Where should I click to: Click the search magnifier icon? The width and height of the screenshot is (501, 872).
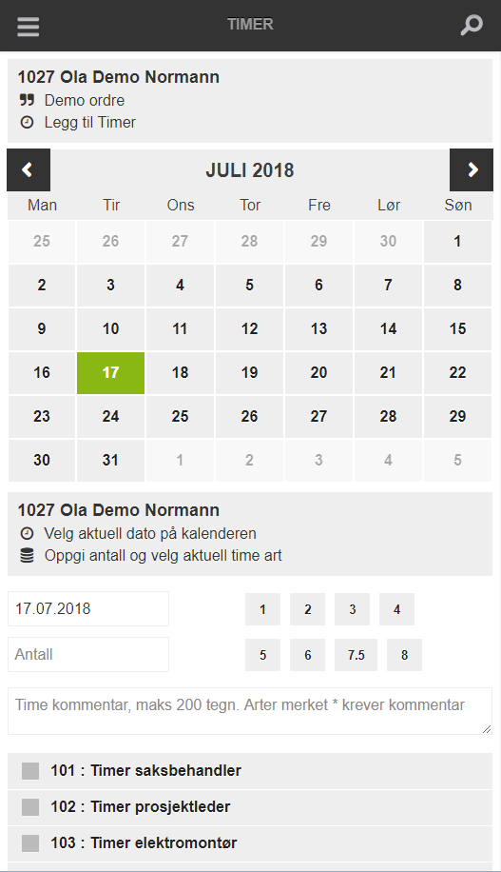tap(472, 25)
